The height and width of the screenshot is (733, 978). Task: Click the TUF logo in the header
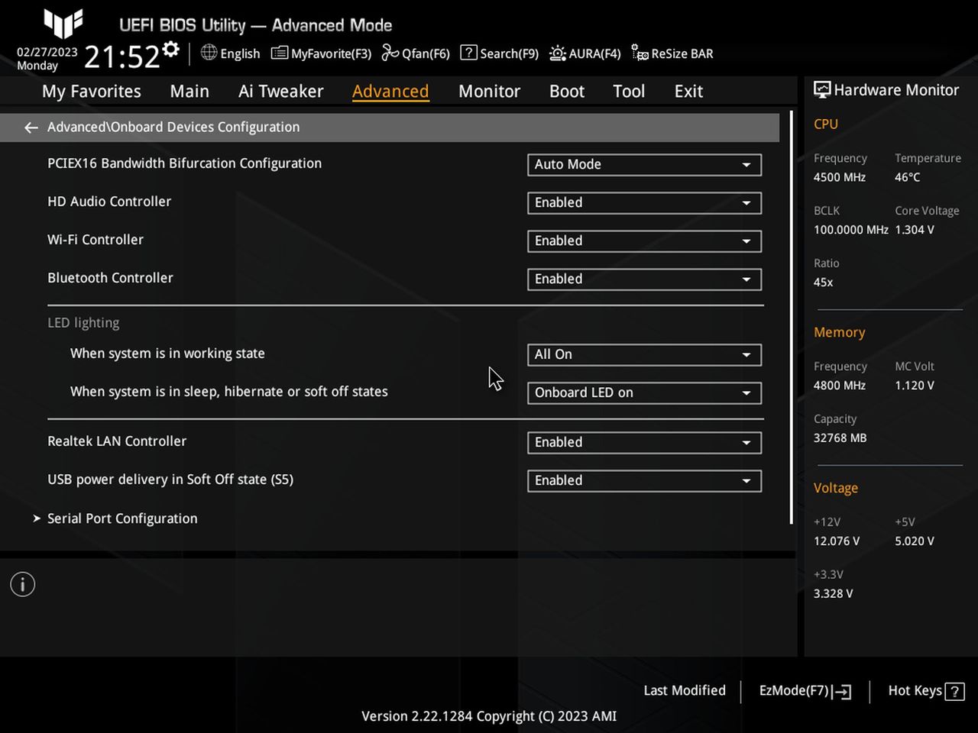63,24
